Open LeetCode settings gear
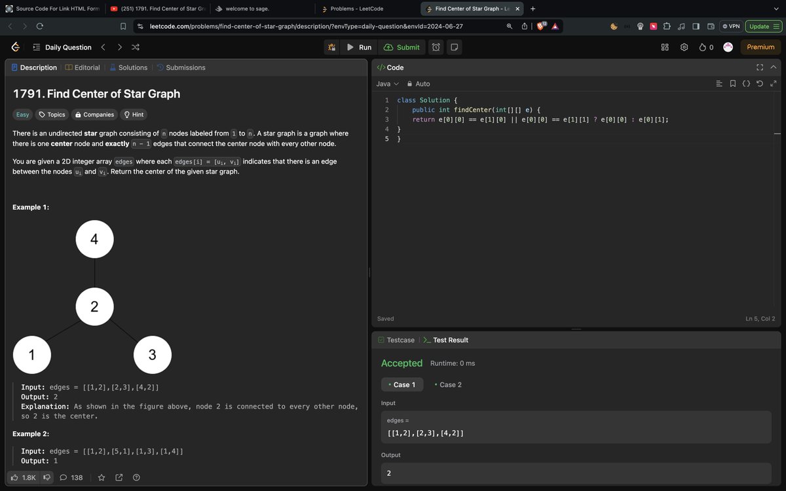The width and height of the screenshot is (786, 491). [x=684, y=47]
